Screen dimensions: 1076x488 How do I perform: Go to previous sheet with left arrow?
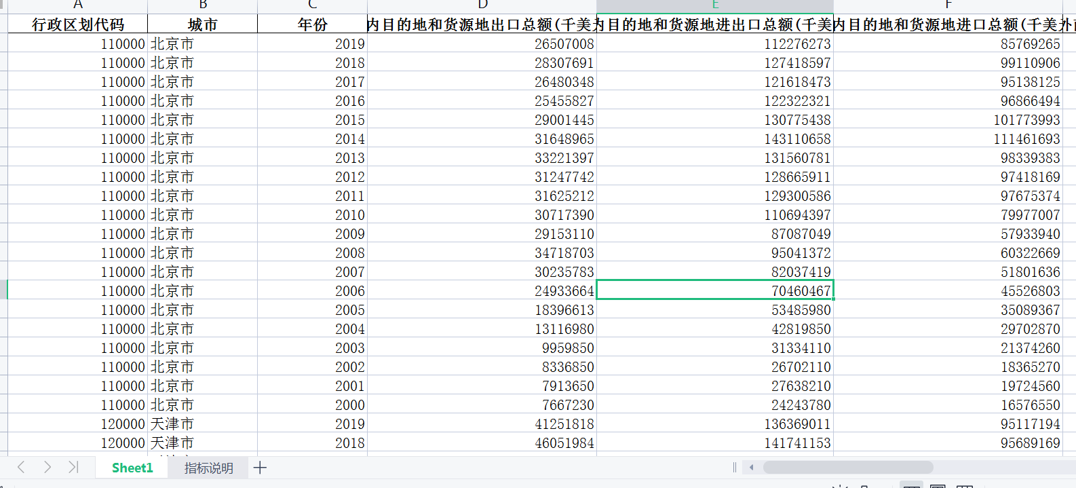pos(21,467)
